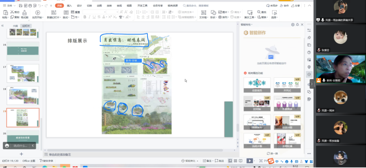Click 换一换 to refresh templates
Viewport: 366px width, 168px height.
click(x=272, y=153)
